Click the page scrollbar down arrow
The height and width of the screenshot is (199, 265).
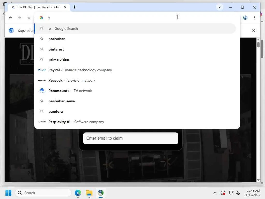(258, 180)
